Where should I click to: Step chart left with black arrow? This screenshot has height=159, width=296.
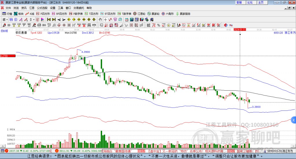coord(59,20)
